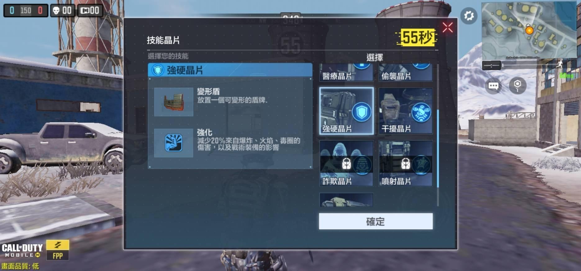Tap the locked 詐欺晶片 class tile
Image resolution: width=581 pixels, height=271 pixels.
346,163
